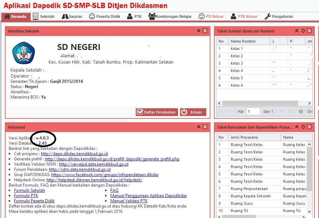The width and height of the screenshot is (319, 218).
Task: Open the Formulir PTK link
Action: [x=26, y=196]
